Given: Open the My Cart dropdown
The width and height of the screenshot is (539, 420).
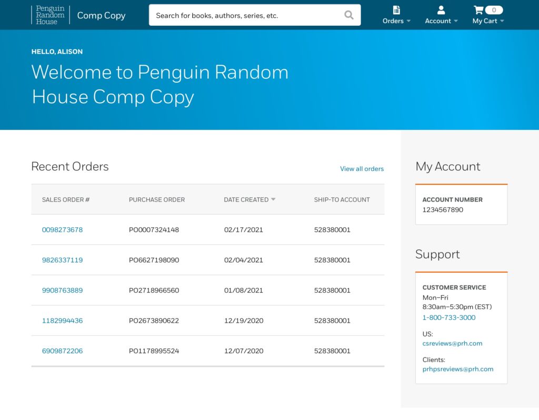Looking at the screenshot, I should pos(488,21).
